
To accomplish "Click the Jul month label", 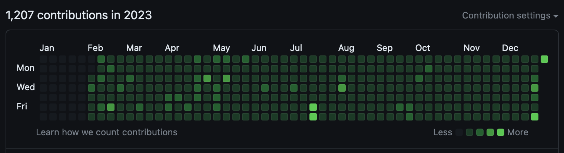I will tap(296, 48).
